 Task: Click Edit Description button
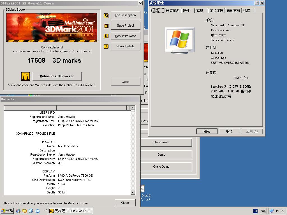[126, 15]
